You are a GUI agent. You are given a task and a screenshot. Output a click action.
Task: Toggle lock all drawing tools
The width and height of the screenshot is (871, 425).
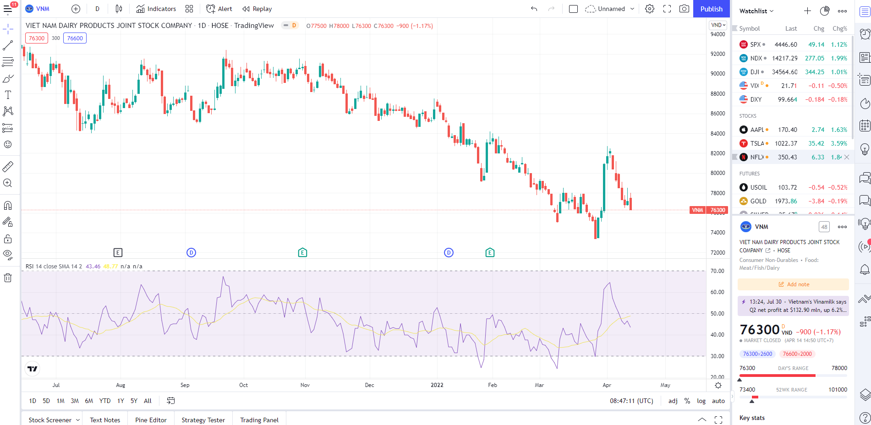tap(8, 239)
